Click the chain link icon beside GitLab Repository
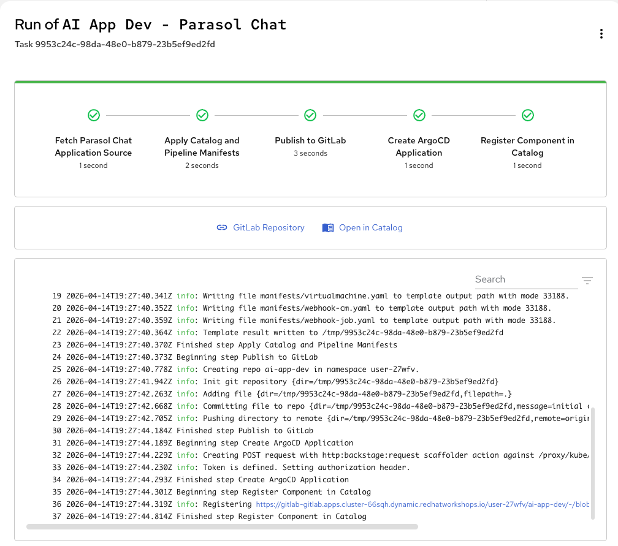618x546 pixels. coord(222,228)
